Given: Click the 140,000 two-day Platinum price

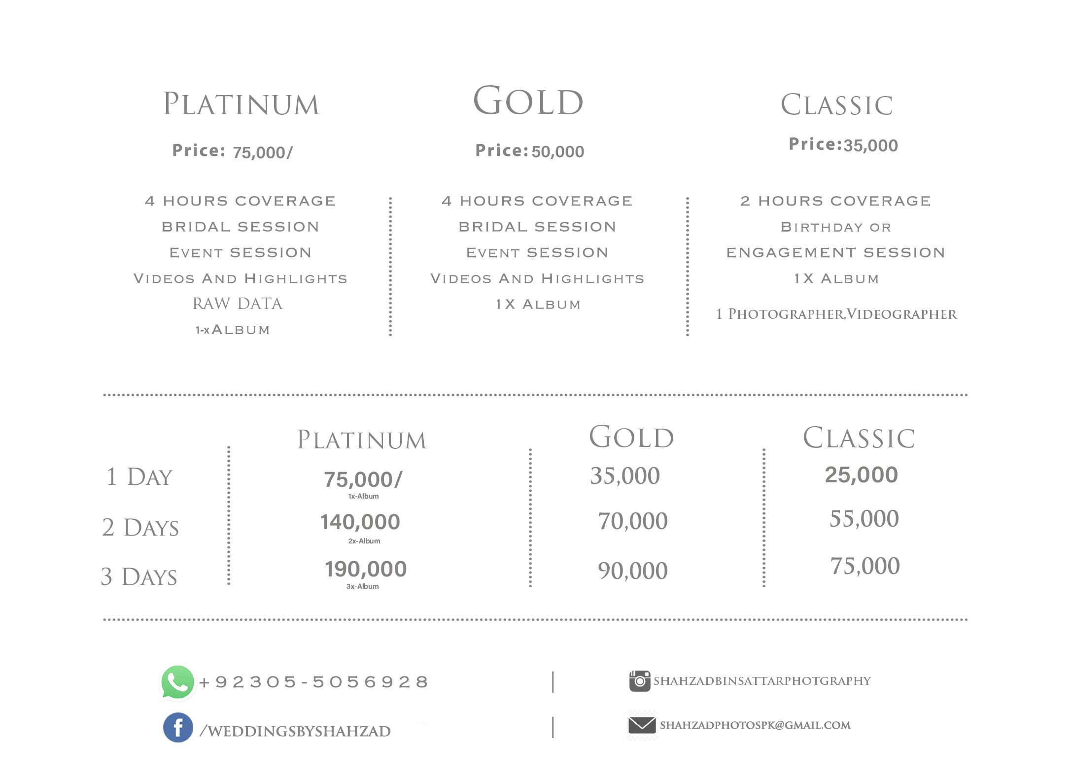Looking at the screenshot, I should click(360, 522).
